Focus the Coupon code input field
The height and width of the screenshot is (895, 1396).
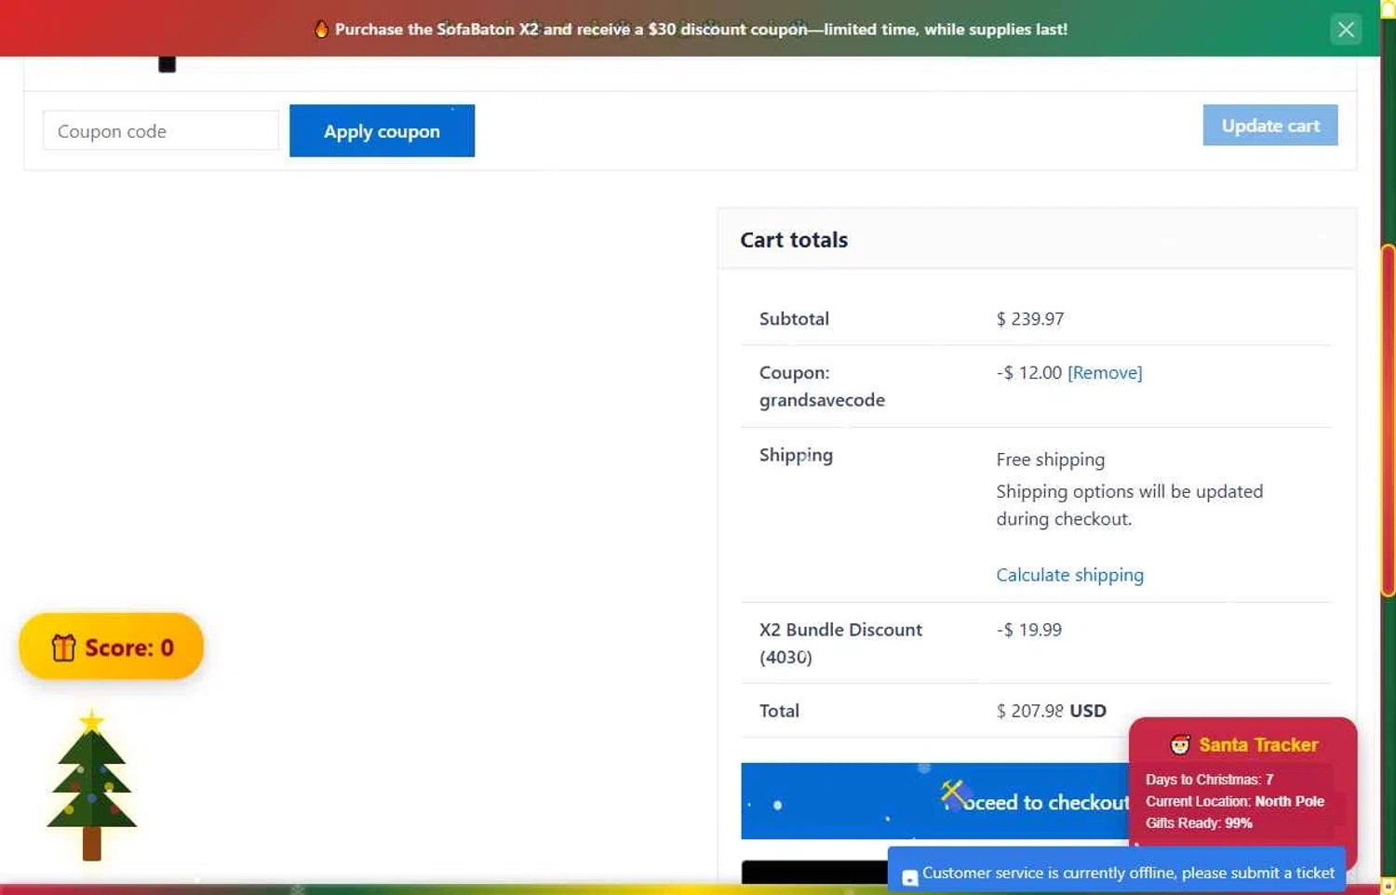[x=161, y=131]
